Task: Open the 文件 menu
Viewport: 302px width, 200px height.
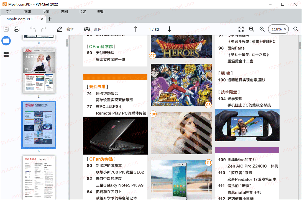Action: click(x=9, y=12)
